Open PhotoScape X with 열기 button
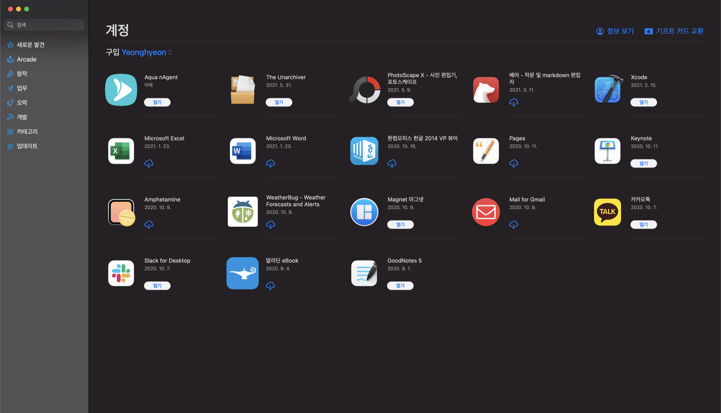The width and height of the screenshot is (721, 413). pos(401,102)
